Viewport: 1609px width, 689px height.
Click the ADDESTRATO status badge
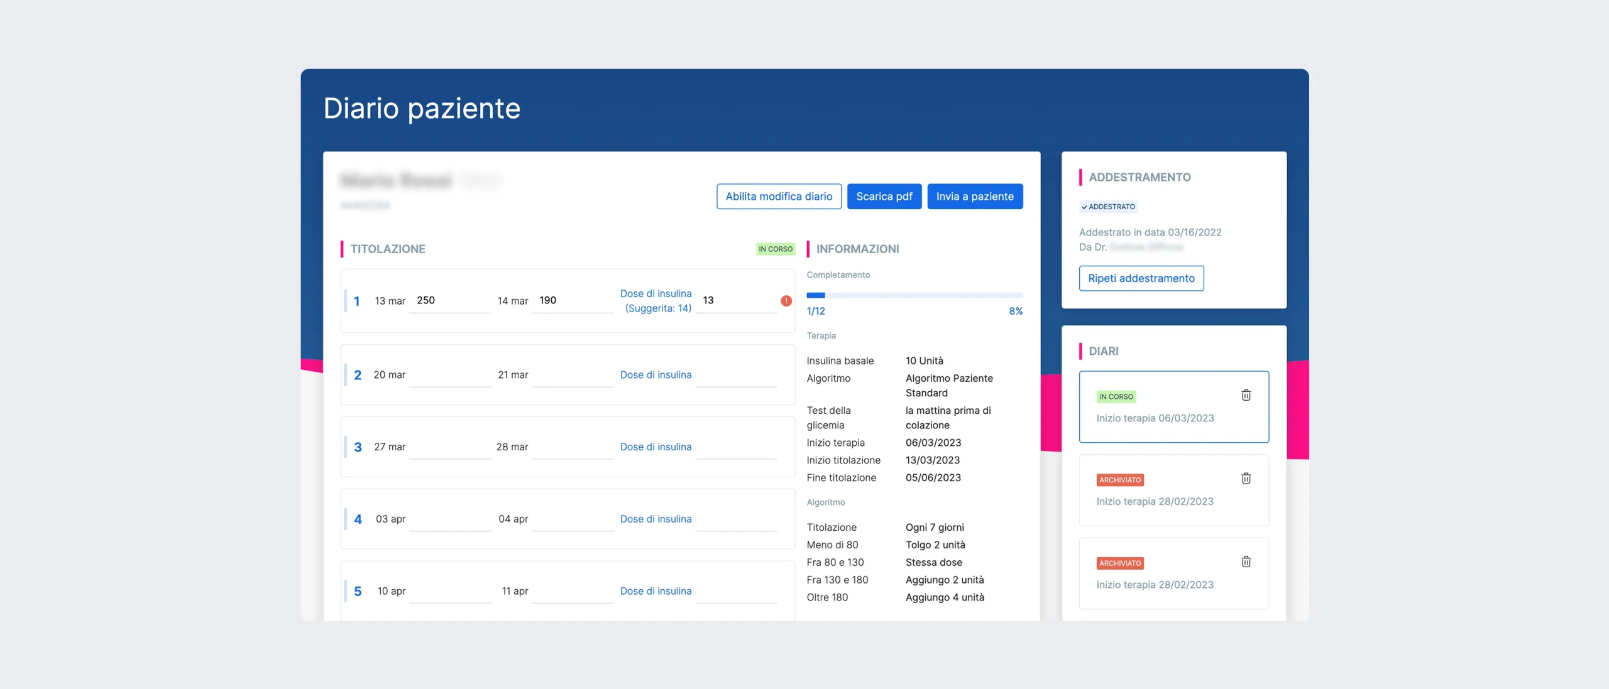1108,207
